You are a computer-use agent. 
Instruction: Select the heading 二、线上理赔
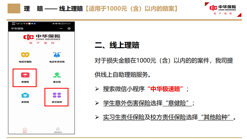tap(117, 45)
